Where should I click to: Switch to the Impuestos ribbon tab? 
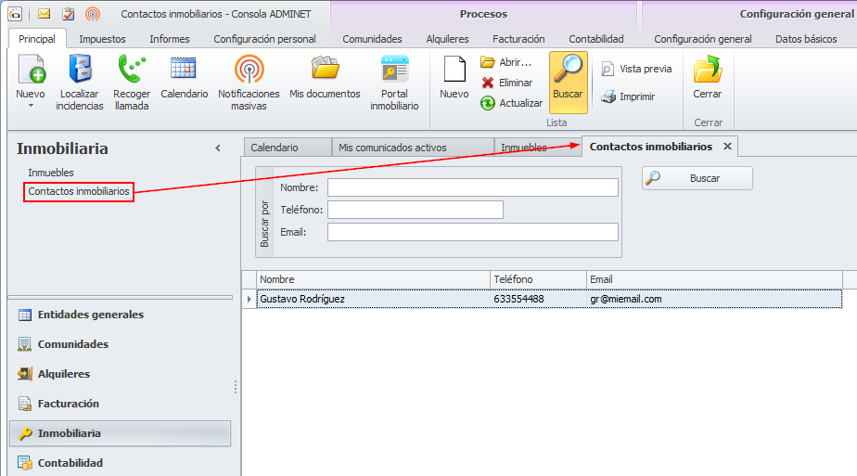(102, 39)
